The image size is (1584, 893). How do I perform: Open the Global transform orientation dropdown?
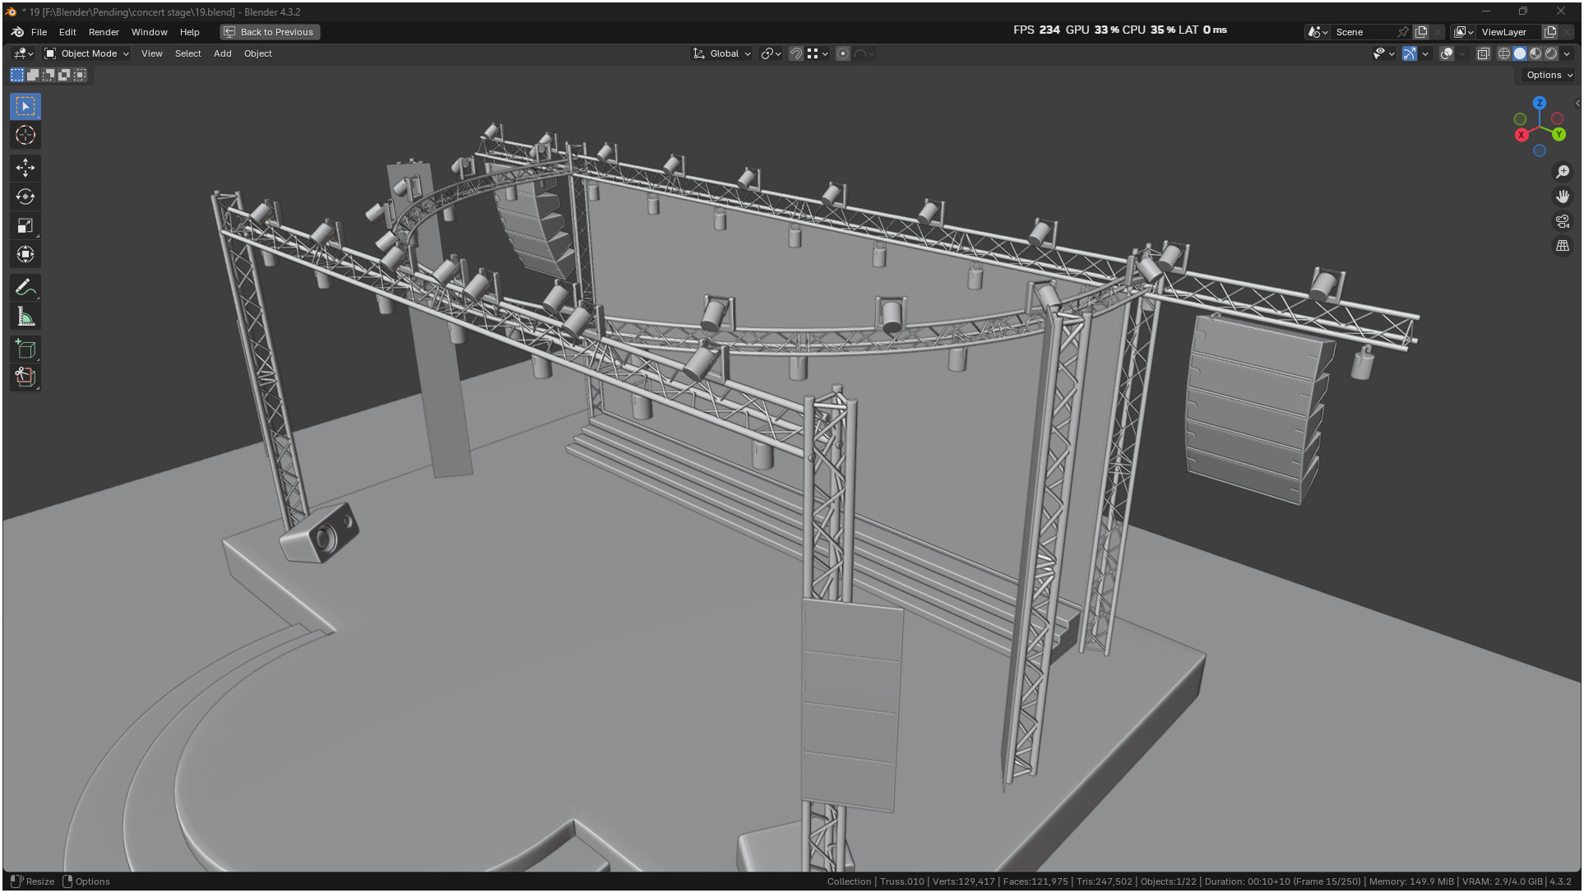[x=723, y=53]
